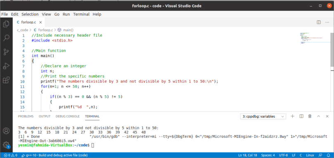Click the #include <stdio.h> line
This screenshot has height=158, width=334.
[52, 41]
